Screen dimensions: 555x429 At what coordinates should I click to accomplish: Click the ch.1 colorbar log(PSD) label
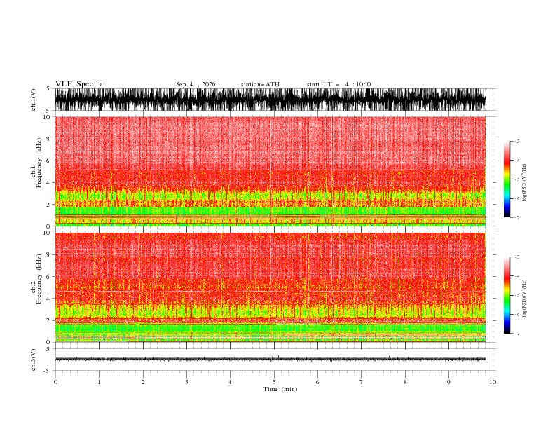pos(524,183)
